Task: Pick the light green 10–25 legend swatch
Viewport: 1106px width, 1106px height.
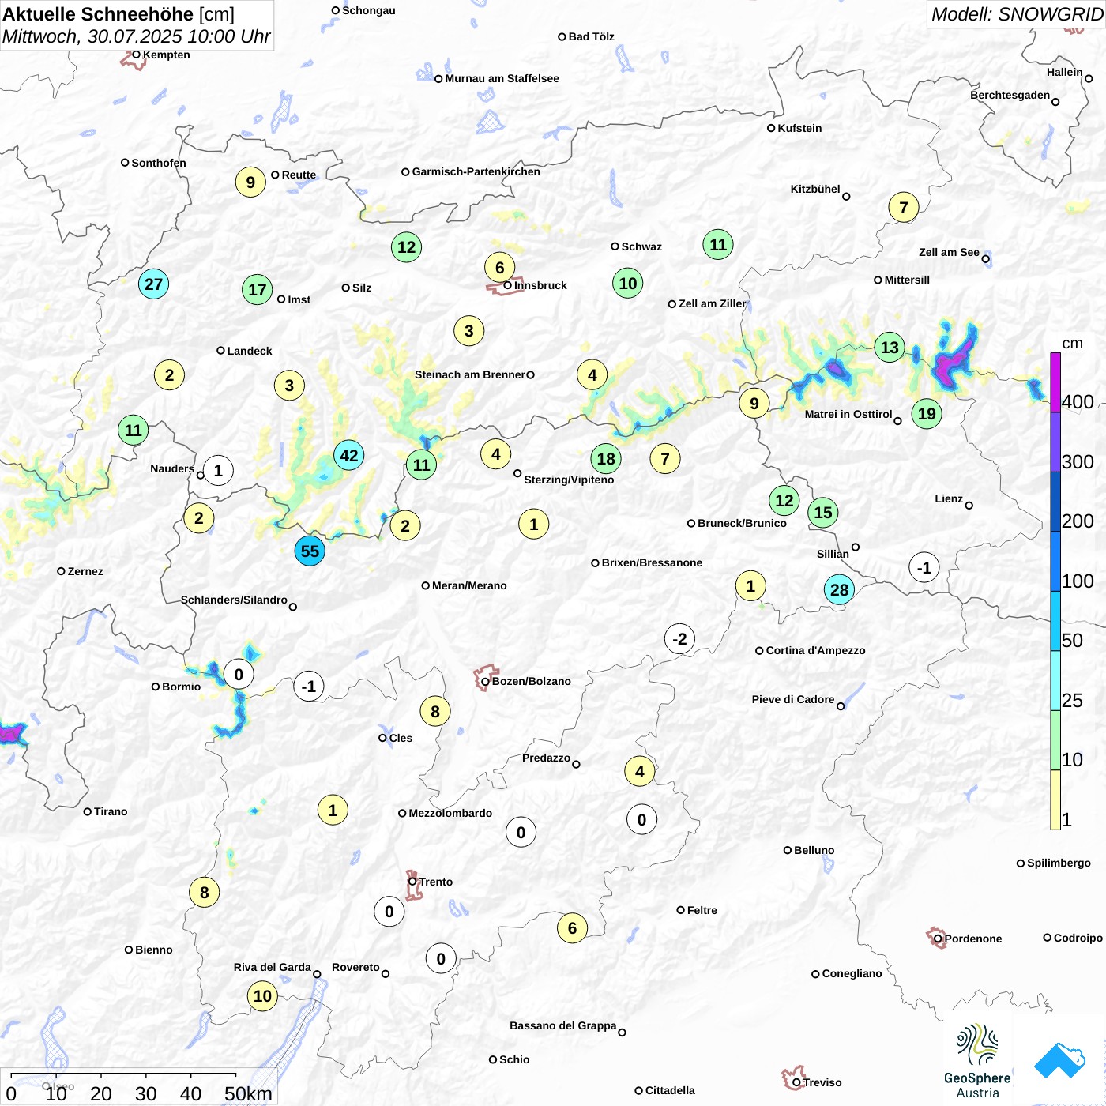Action: pyautogui.click(x=1055, y=740)
